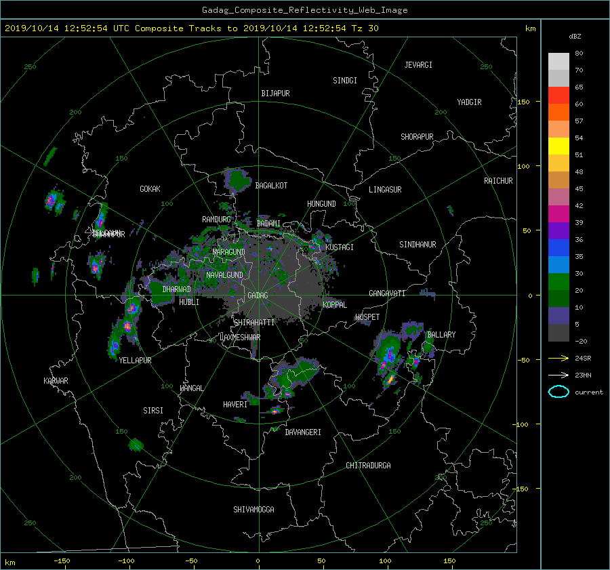This screenshot has width=610, height=570.
Task: Click the HAVERI city label
Action: point(235,405)
